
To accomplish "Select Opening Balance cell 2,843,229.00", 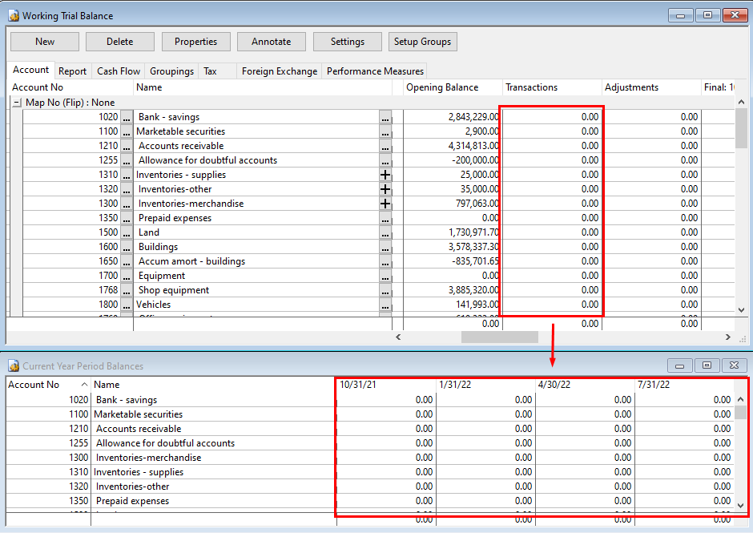I will (x=452, y=117).
